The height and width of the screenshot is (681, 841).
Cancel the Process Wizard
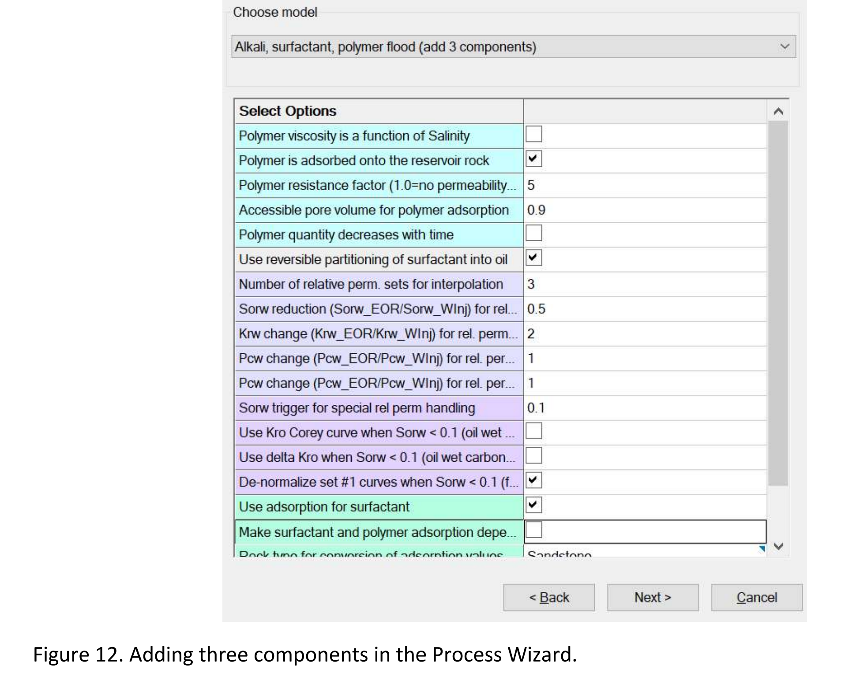(x=756, y=598)
